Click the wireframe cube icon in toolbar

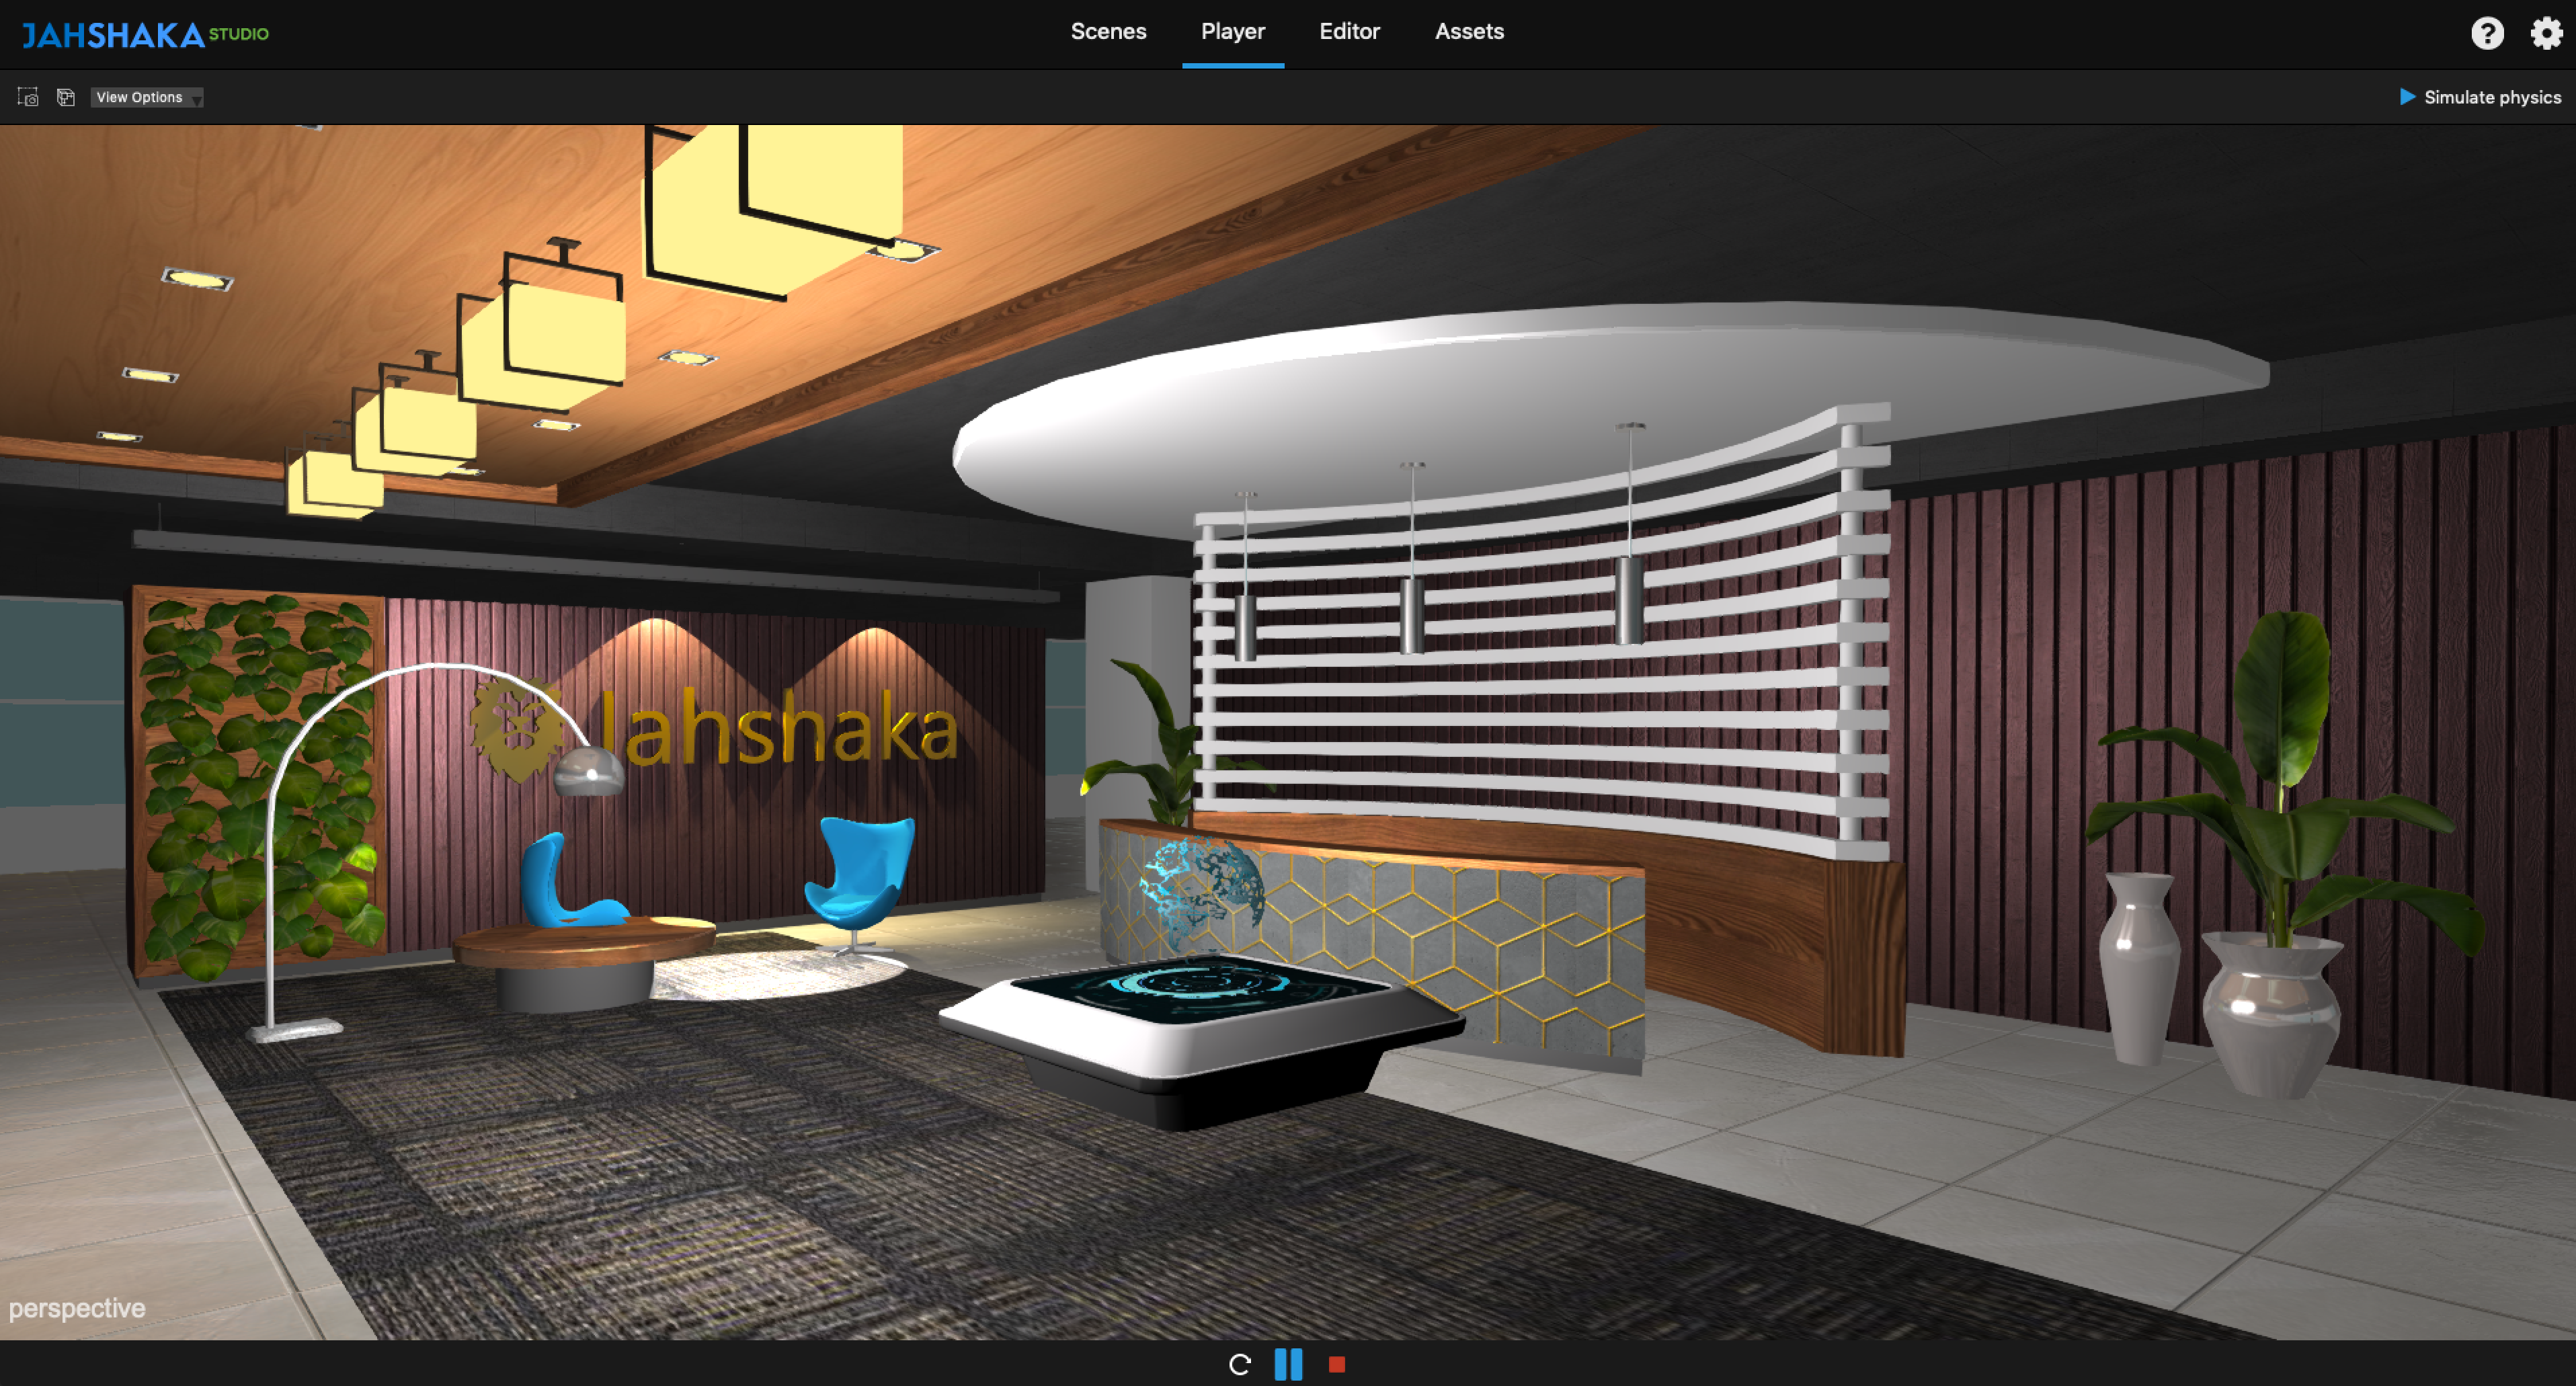[66, 97]
